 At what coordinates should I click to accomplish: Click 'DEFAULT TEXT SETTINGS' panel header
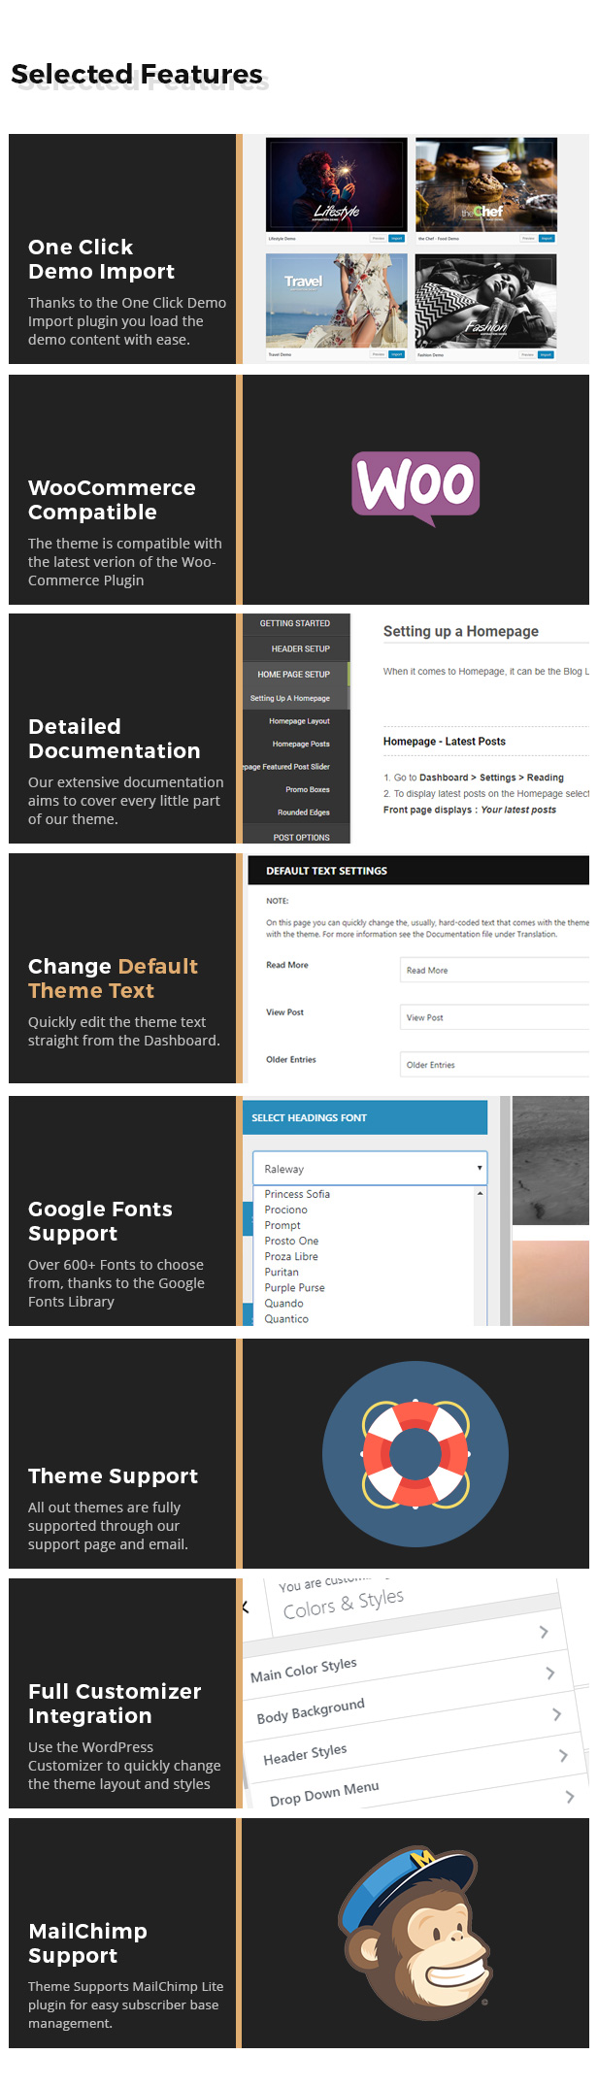point(326,871)
